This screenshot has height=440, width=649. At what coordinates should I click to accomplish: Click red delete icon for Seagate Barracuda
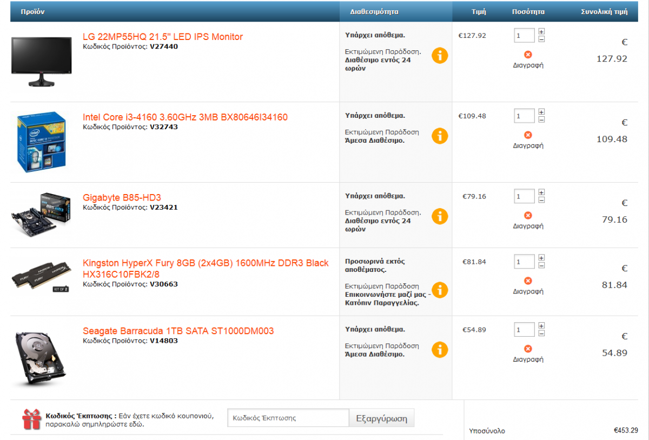pyautogui.click(x=528, y=349)
